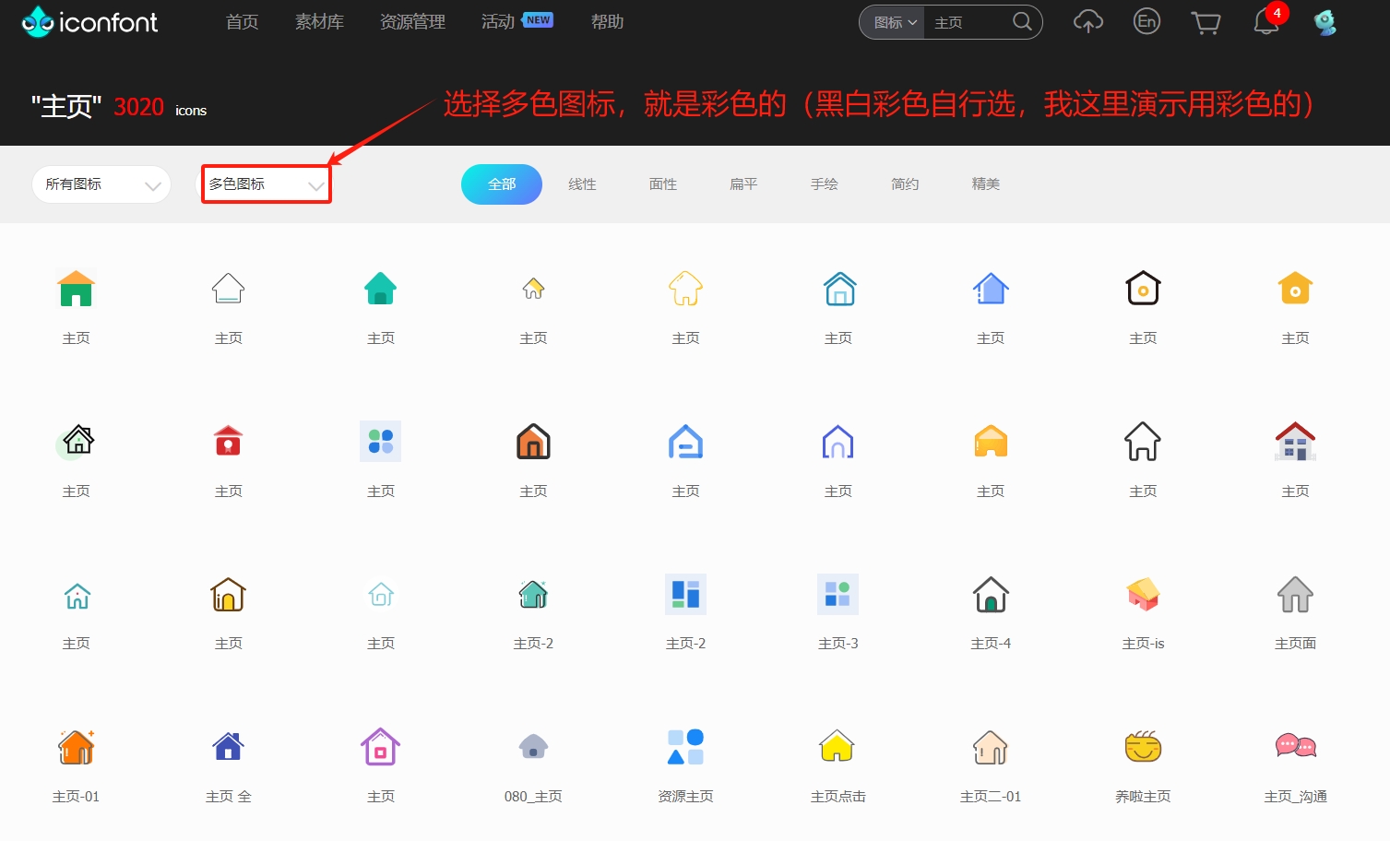Open the shopping cart icon
Image resolution: width=1390 pixels, height=841 pixels.
pyautogui.click(x=1205, y=21)
